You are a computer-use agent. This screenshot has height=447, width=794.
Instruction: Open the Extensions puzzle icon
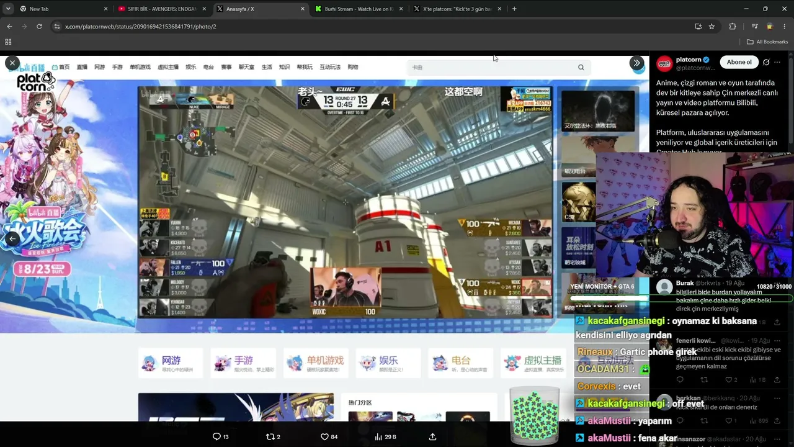[733, 26]
